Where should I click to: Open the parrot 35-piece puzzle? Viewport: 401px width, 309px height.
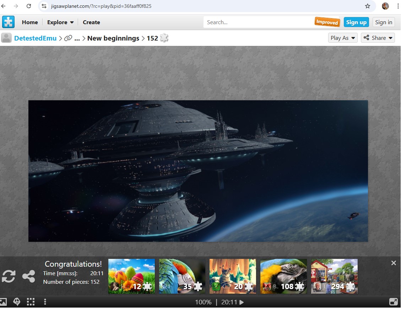[x=182, y=276]
